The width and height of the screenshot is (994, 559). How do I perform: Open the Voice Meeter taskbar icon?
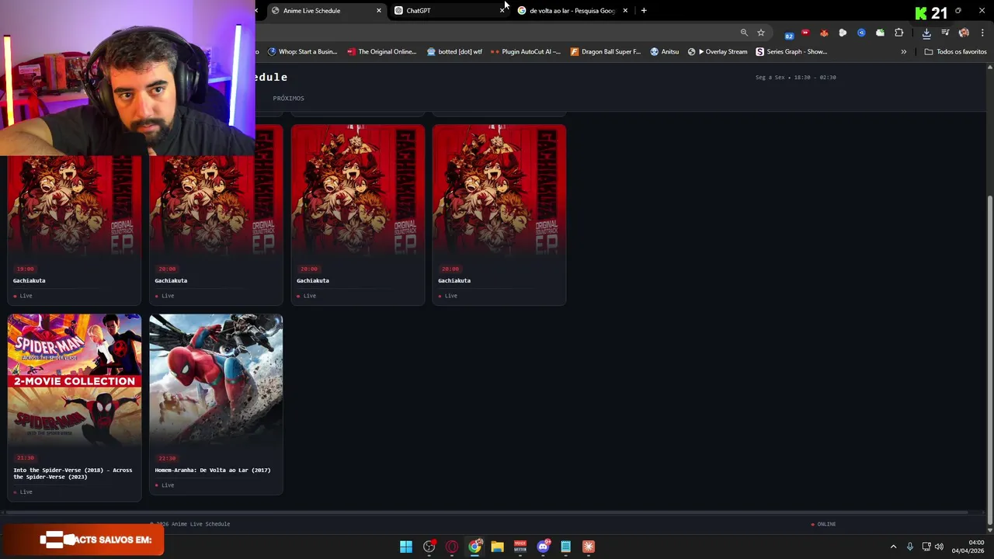tap(520, 547)
